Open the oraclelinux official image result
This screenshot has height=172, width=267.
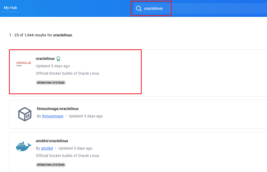pyautogui.click(x=45, y=59)
